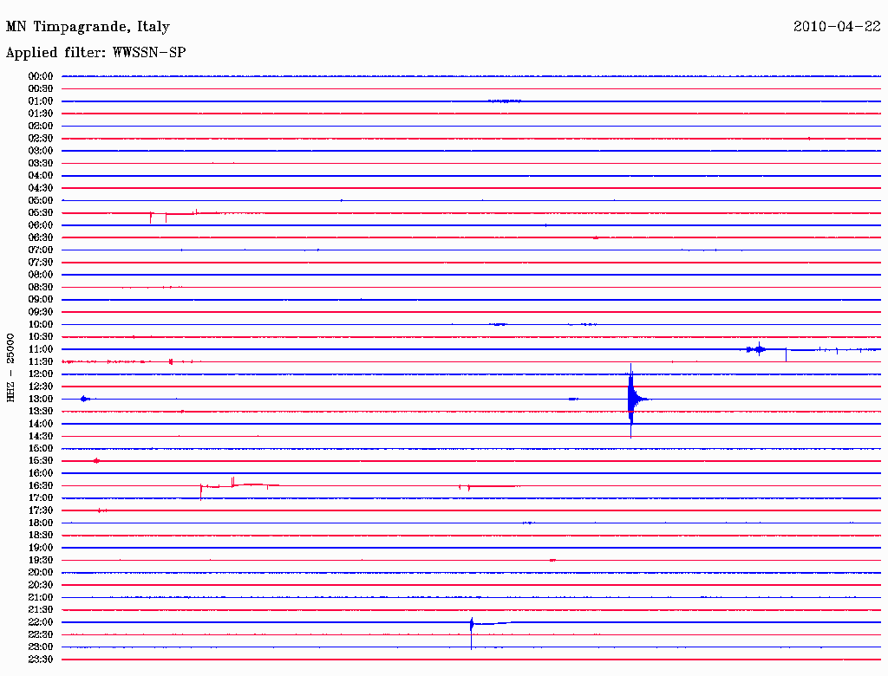Click the '00:30' time label
Image resolution: width=888 pixels, height=676 pixels.
[41, 88]
